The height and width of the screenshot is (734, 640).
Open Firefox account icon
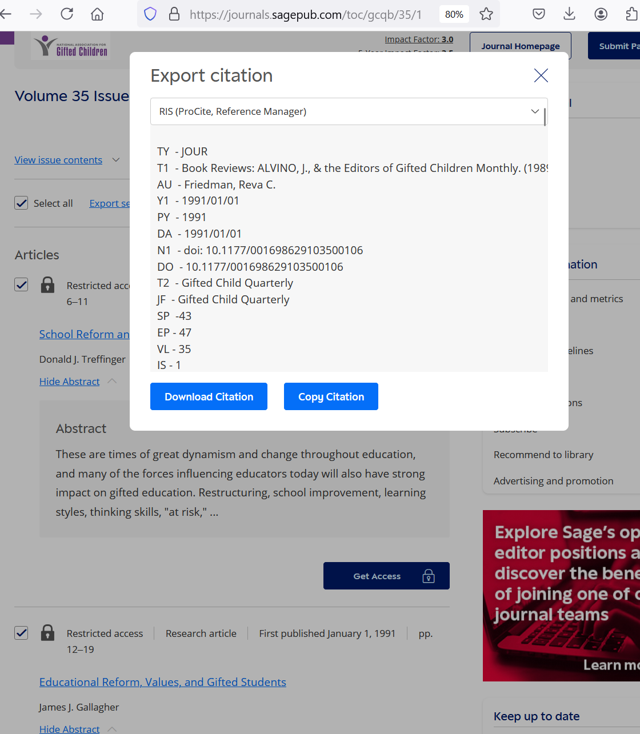tap(601, 14)
